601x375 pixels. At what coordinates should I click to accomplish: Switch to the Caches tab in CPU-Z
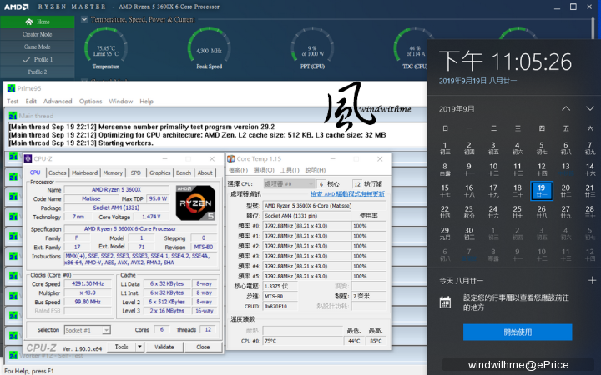pos(57,173)
